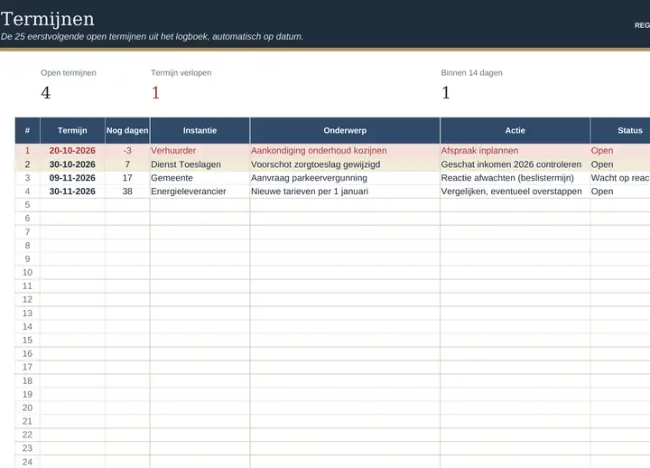Click Aankondiging onderhoud kozijnen cell
650x468 pixels.
tap(345, 151)
